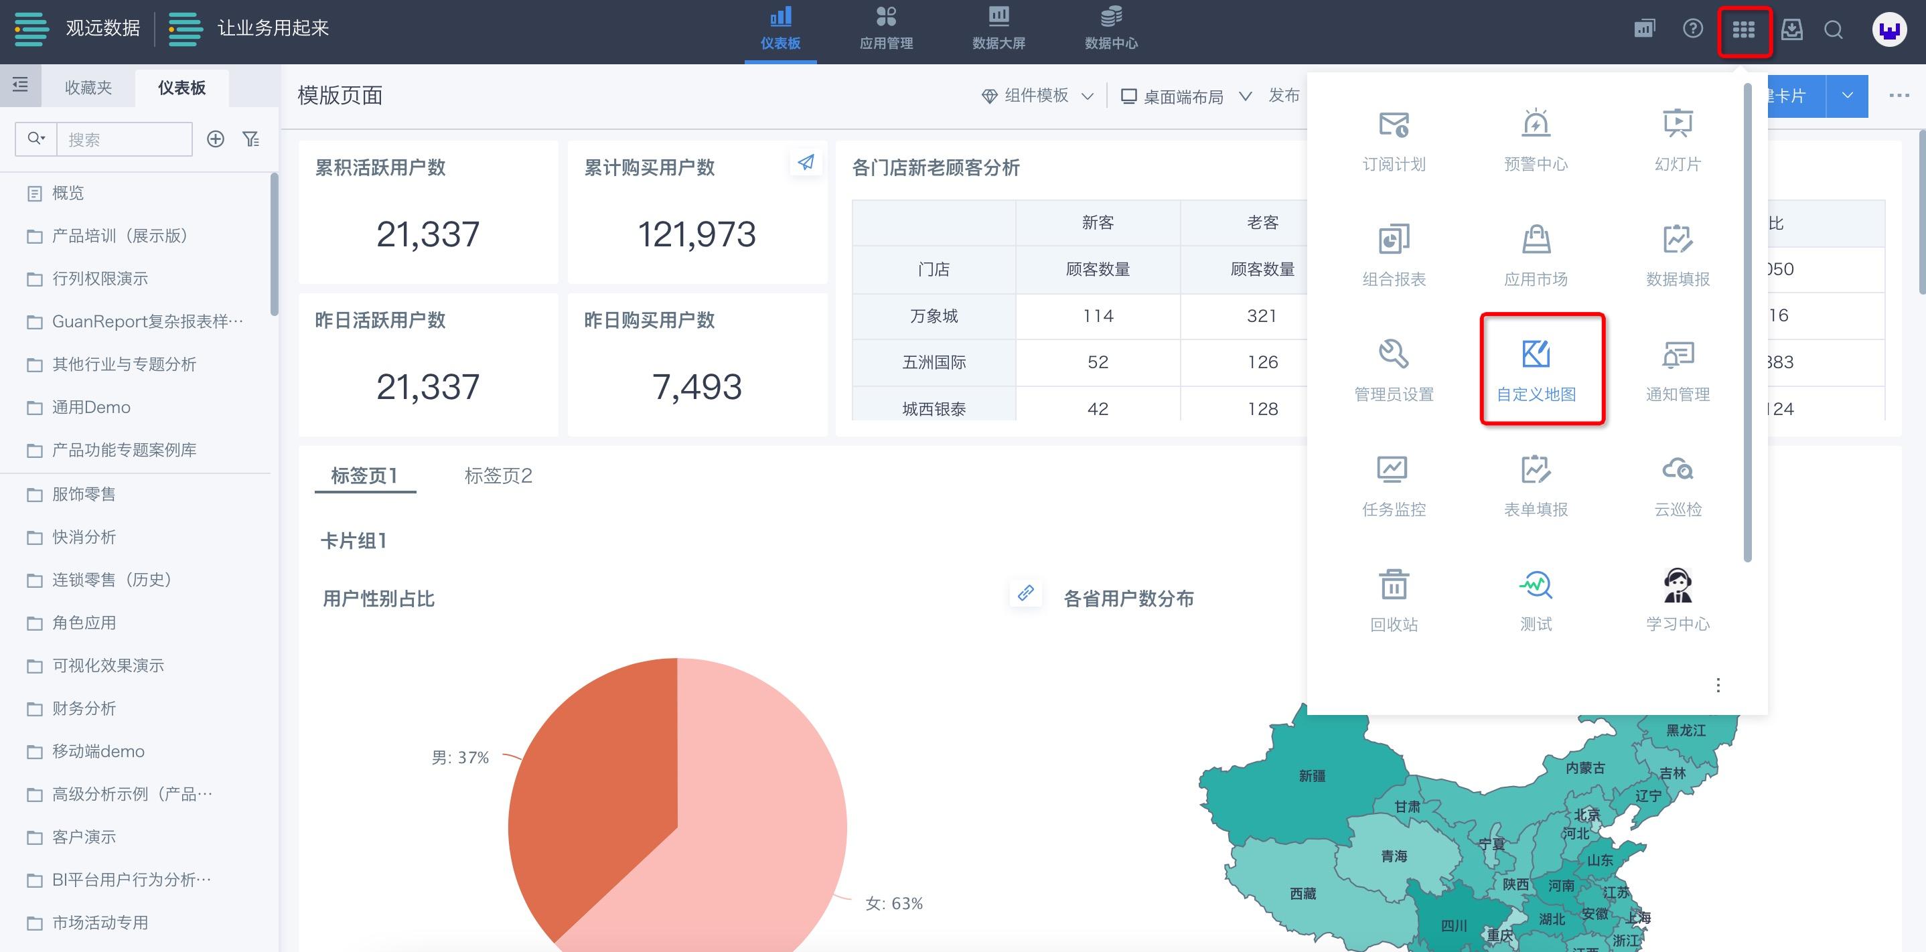Screen dimensions: 1926x952
Task: Select the 标签页2 tab
Action: tap(498, 475)
